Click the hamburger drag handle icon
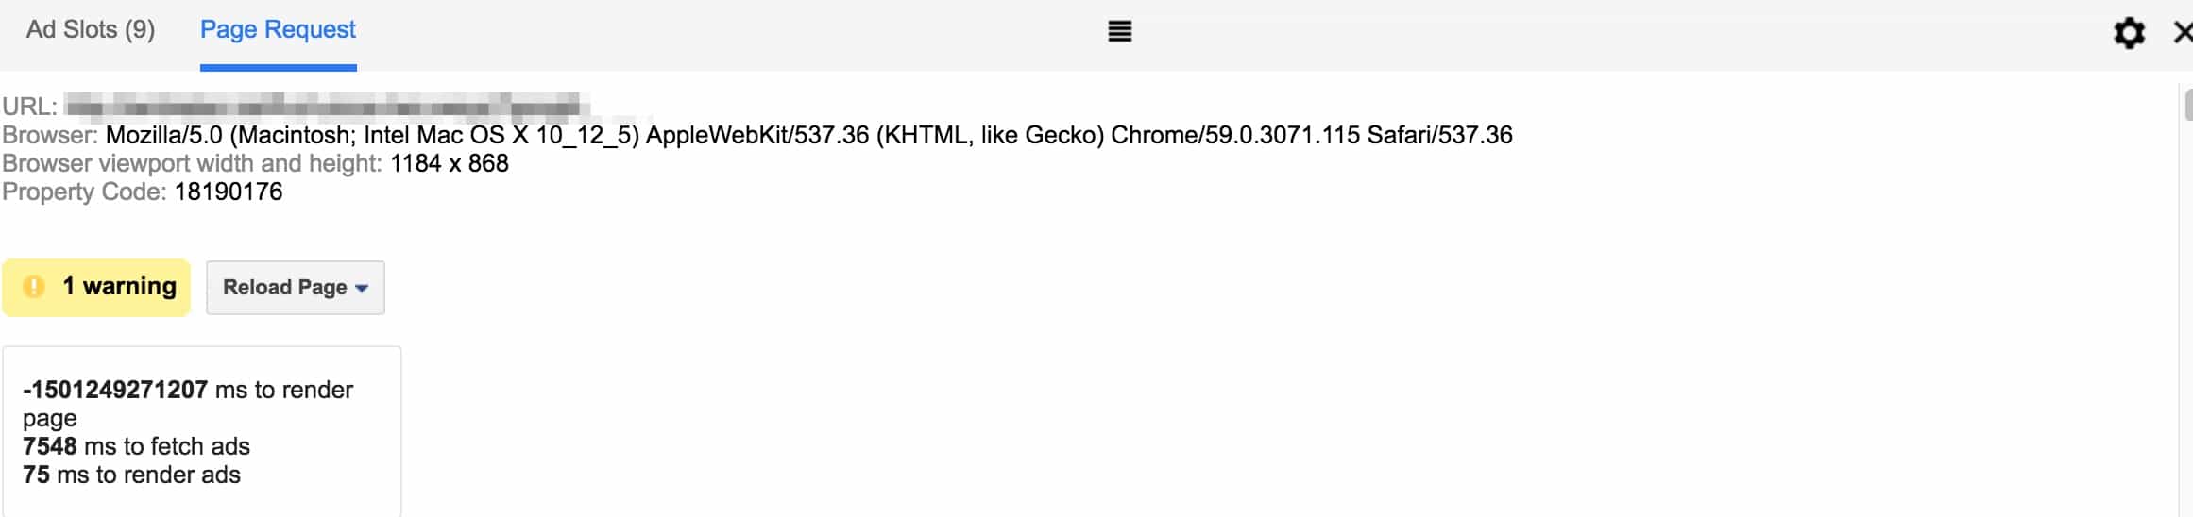The height and width of the screenshot is (517, 2193). pyautogui.click(x=1119, y=32)
